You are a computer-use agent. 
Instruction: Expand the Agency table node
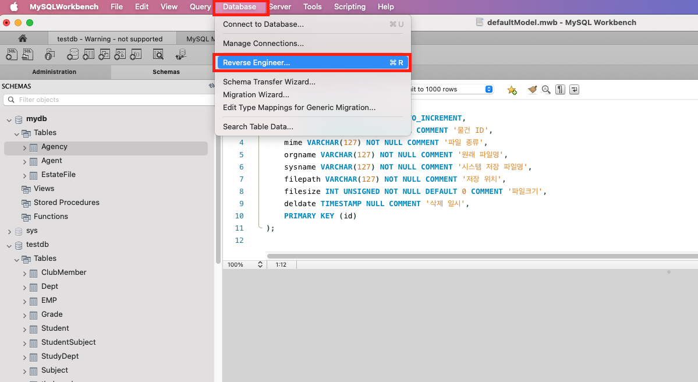point(24,148)
